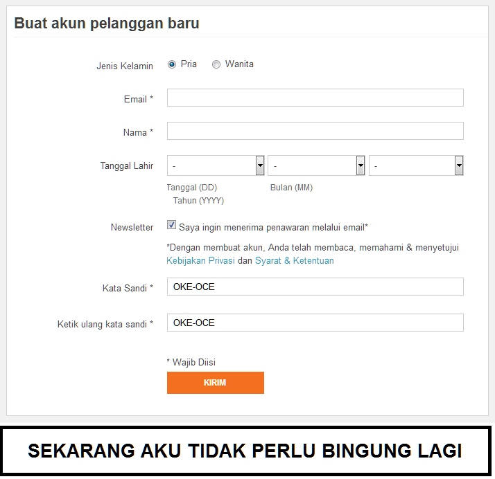Click the month dropdown arrow button
The height and width of the screenshot is (479, 495).
(x=361, y=165)
